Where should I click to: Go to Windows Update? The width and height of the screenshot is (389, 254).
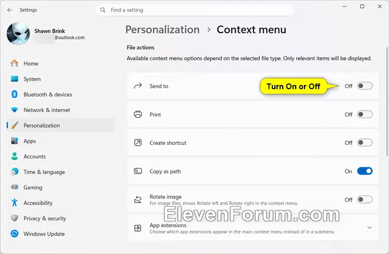click(61, 234)
